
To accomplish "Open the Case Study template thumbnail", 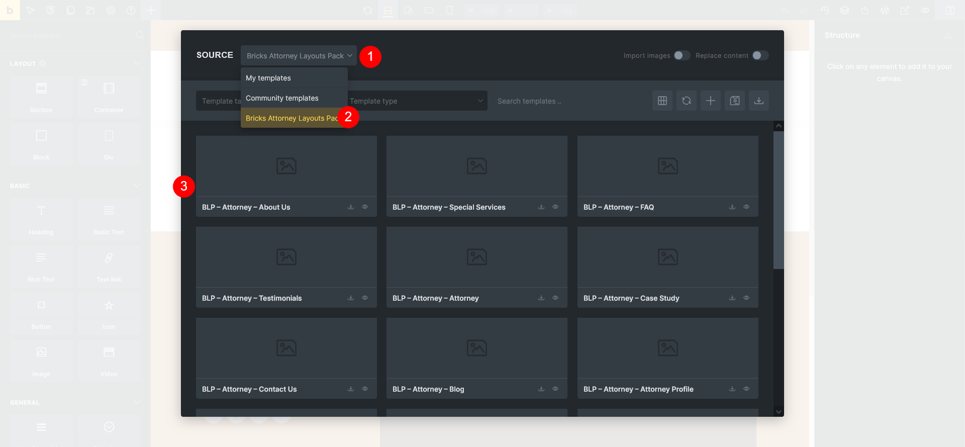I will tap(668, 257).
